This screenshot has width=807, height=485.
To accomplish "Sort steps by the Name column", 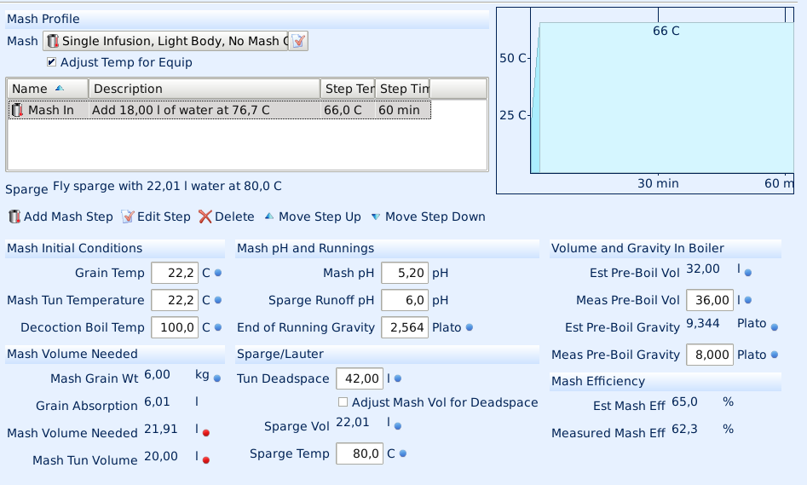I will (x=47, y=89).
